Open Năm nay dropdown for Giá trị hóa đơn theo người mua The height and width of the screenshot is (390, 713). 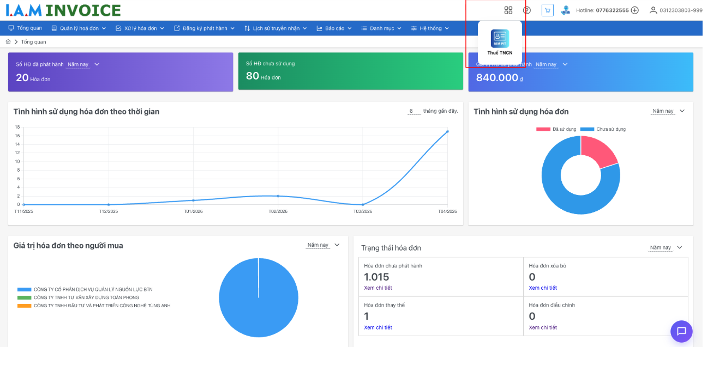click(323, 245)
